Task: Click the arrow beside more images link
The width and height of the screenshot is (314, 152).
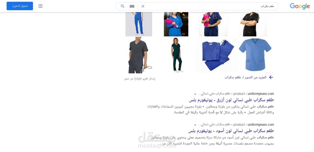Action: tap(271, 77)
